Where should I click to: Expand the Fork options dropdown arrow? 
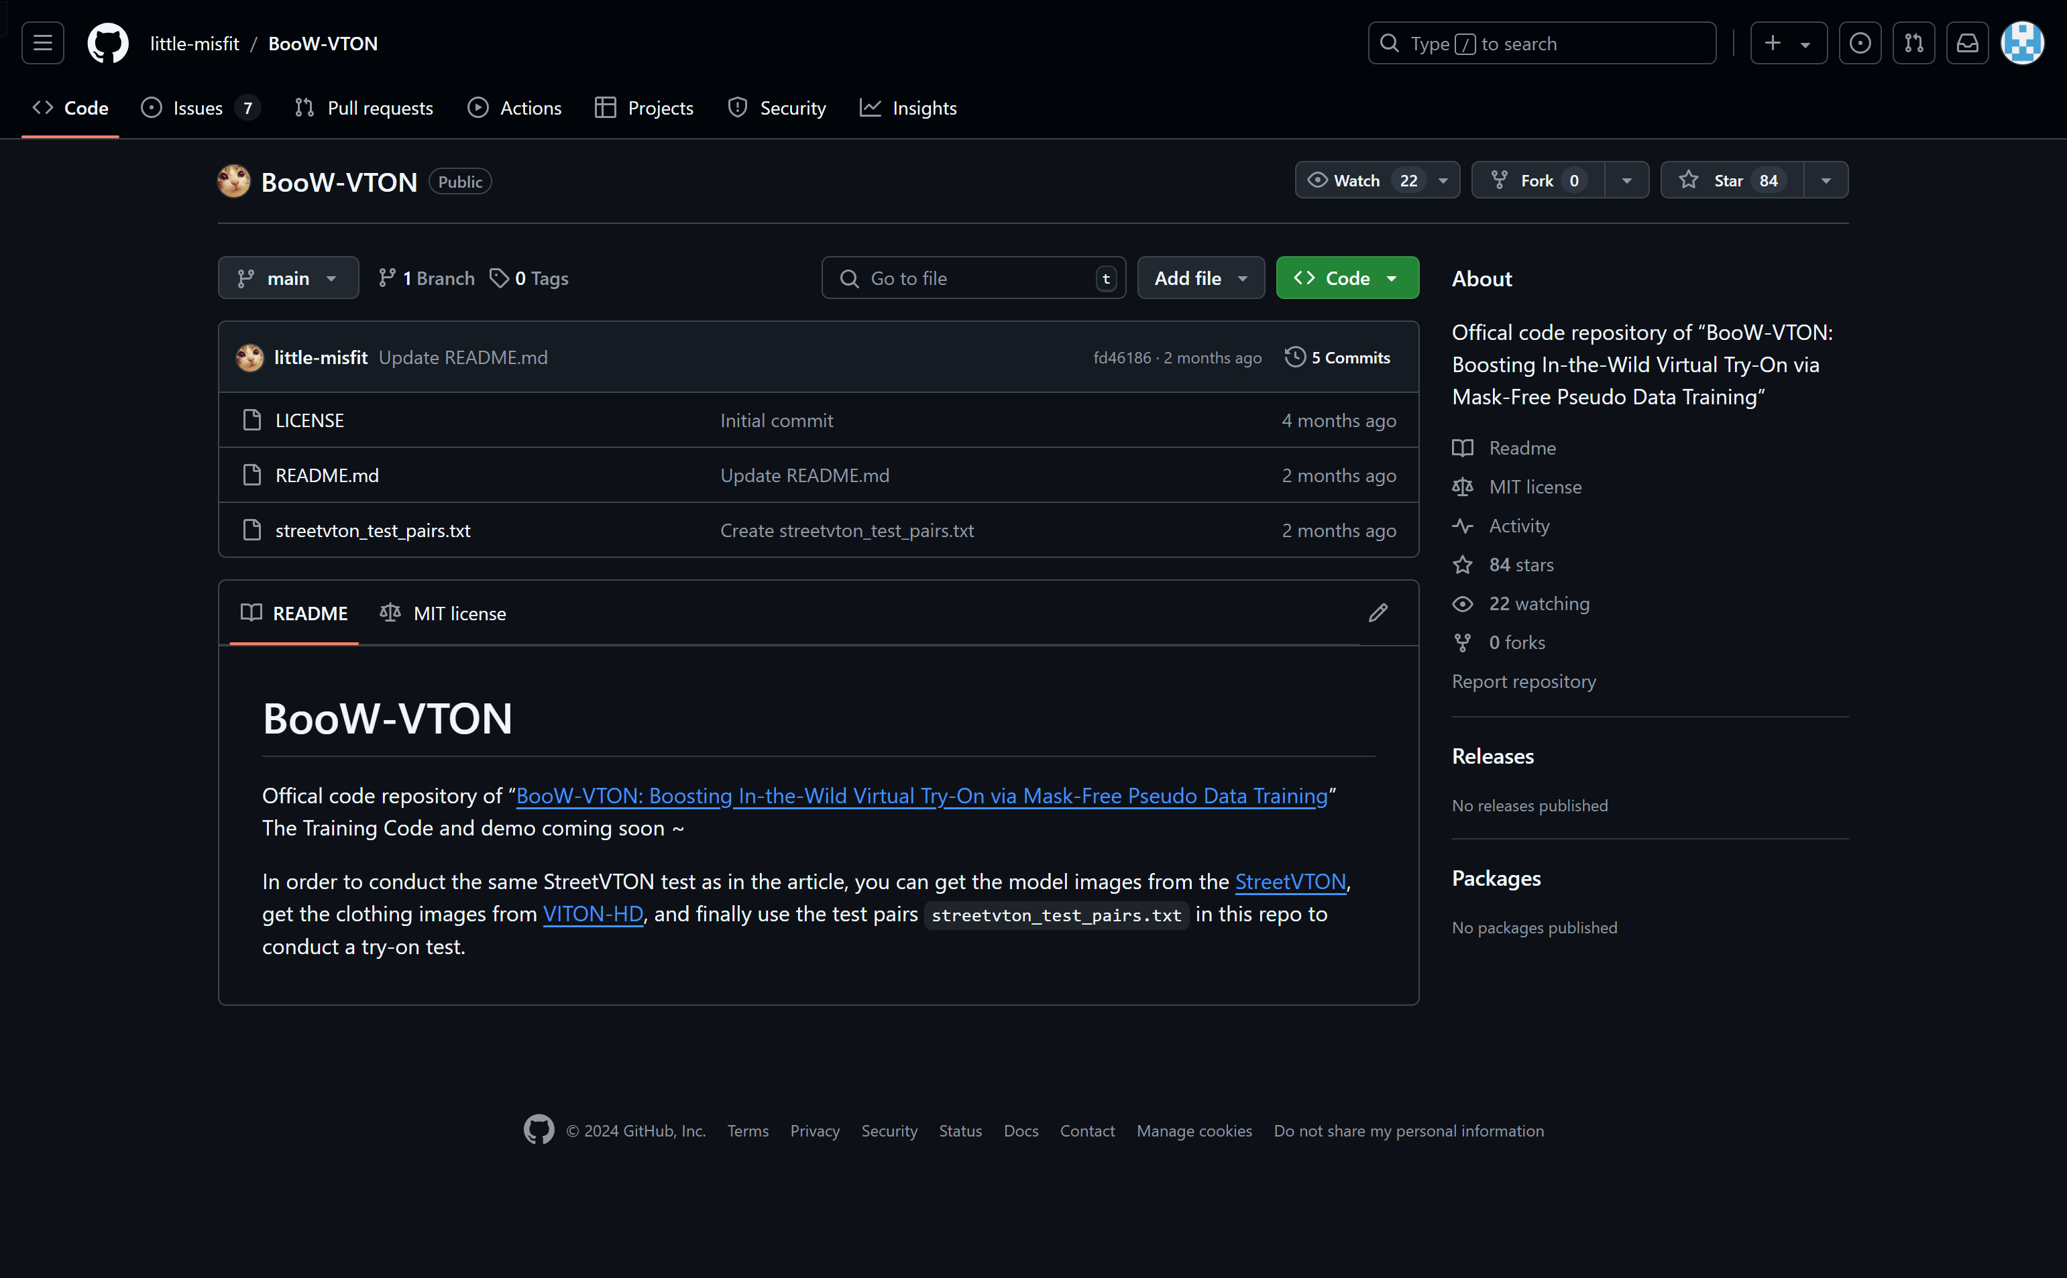coord(1626,180)
